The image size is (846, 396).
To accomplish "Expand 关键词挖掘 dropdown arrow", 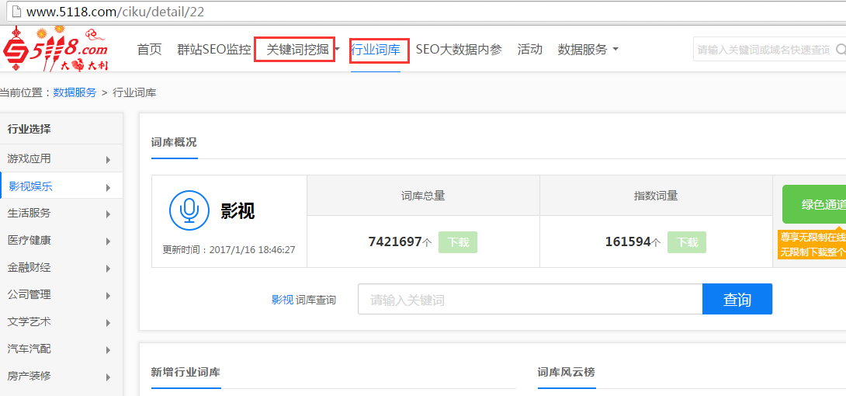I will (338, 50).
